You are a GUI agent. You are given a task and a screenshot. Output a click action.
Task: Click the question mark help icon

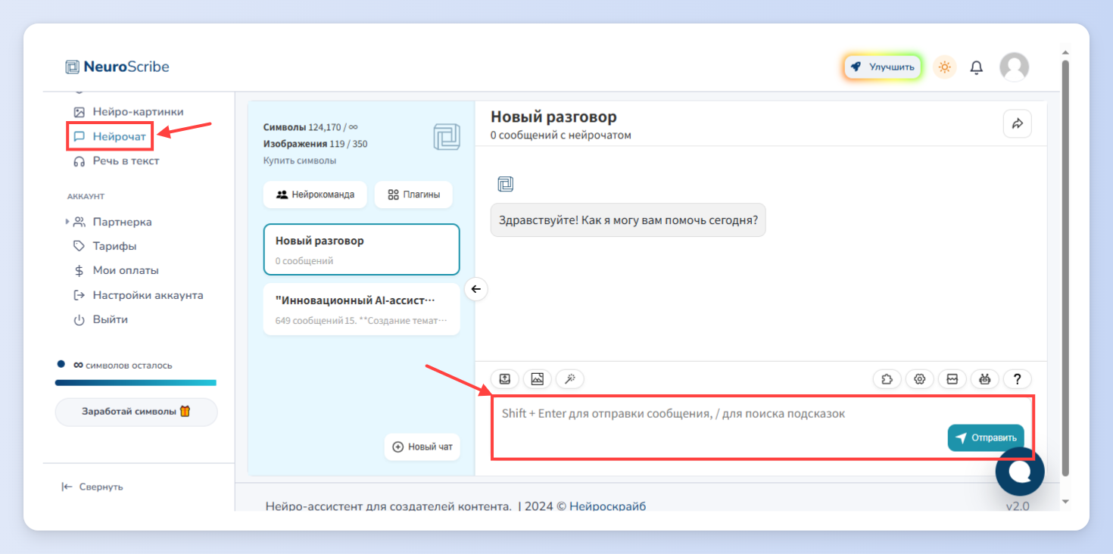tap(1018, 379)
